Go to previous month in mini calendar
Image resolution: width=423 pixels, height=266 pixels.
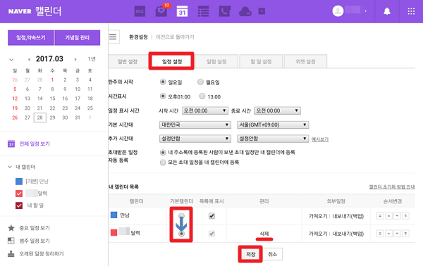[29, 59]
